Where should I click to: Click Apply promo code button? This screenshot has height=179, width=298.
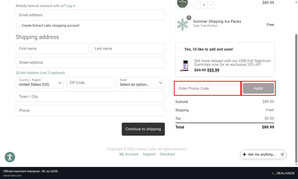(x=258, y=88)
